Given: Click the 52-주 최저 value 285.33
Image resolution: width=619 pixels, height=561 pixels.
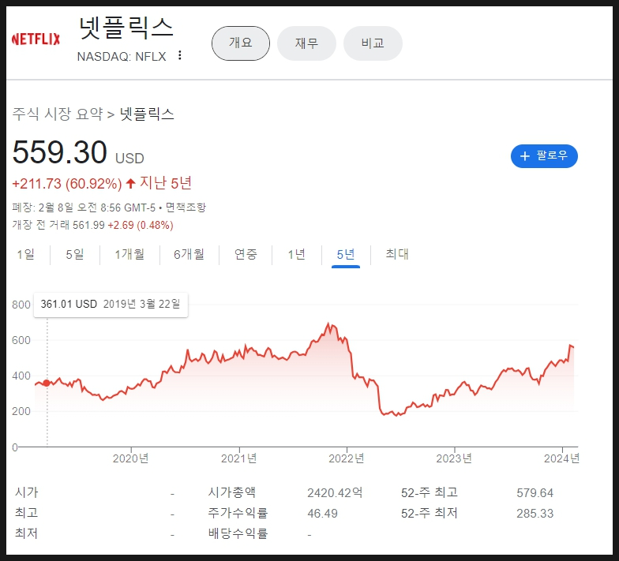Looking at the screenshot, I should [x=535, y=513].
